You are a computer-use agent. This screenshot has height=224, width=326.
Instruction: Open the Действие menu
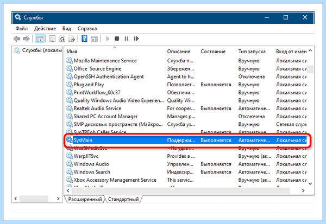tap(45, 28)
